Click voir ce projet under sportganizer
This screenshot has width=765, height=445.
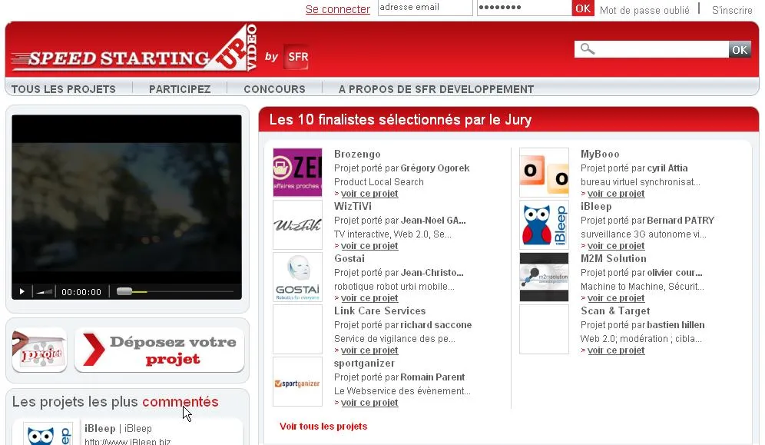tap(369, 403)
